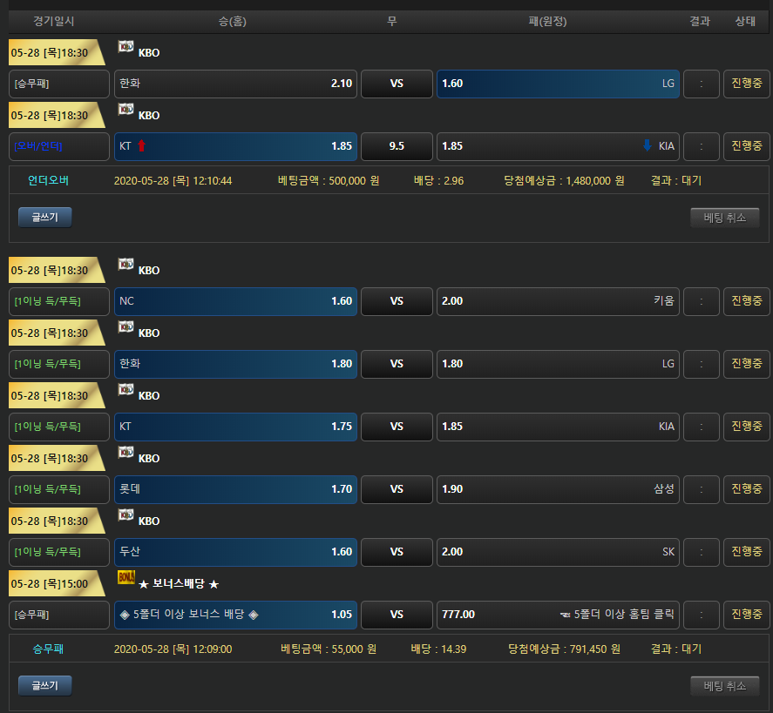773x713 pixels.
Task: Cancel the 언더오버 bet with 베팅 취소
Action: (x=724, y=218)
